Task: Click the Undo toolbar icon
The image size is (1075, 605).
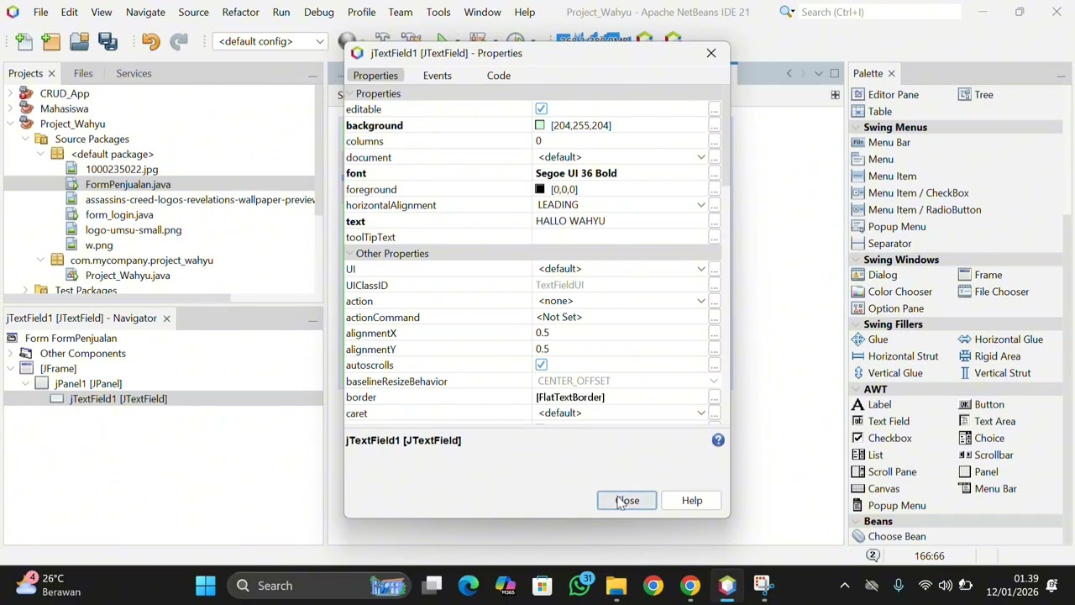Action: pyautogui.click(x=150, y=42)
